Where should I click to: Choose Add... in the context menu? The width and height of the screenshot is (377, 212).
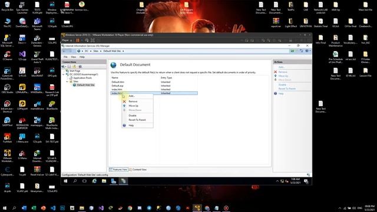pos(131,96)
